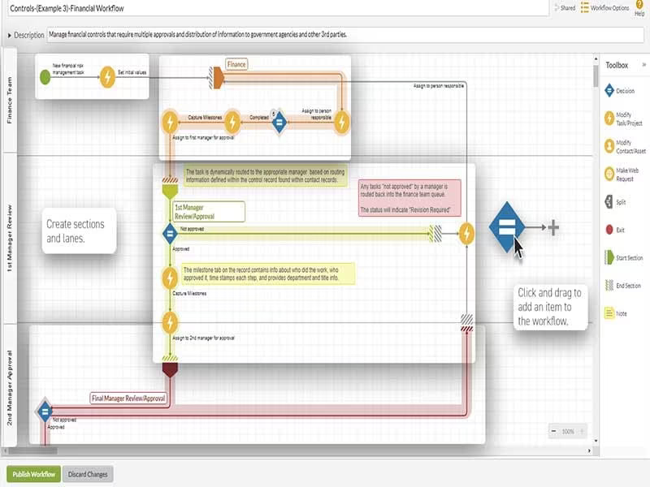The width and height of the screenshot is (650, 487).
Task: Zoom out with the minus button
Action: [554, 432]
